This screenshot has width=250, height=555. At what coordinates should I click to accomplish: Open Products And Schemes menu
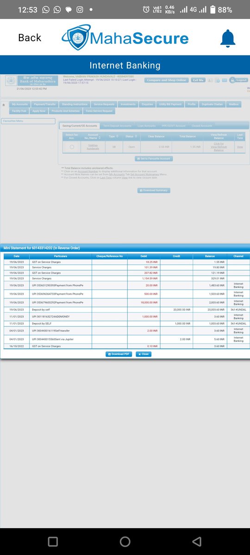click(x=65, y=111)
